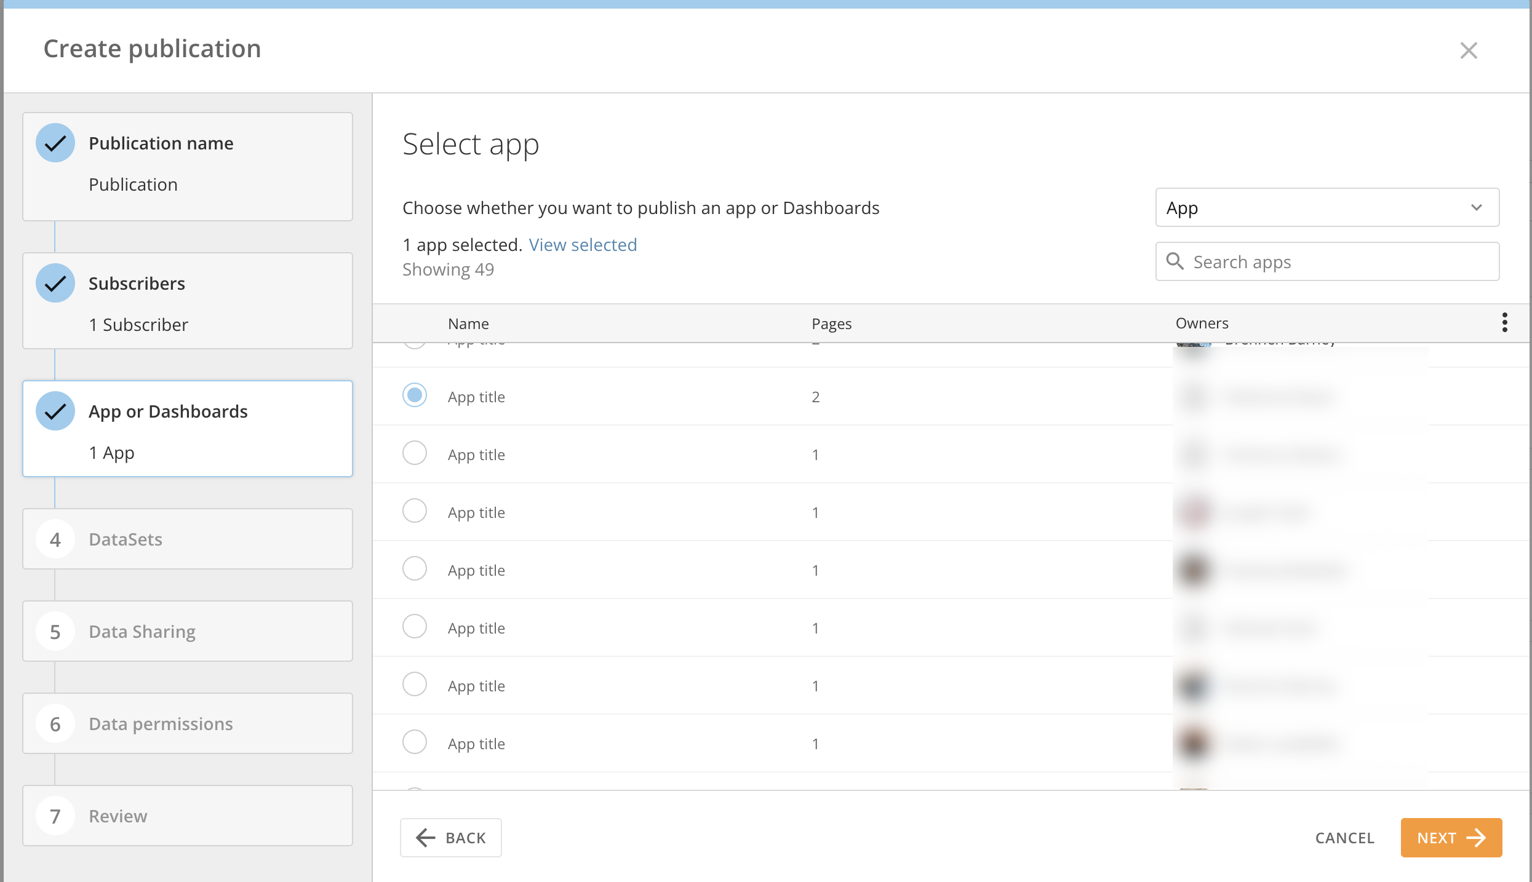Click the CANCEL button
Screen dimensions: 1532x882
click(1345, 838)
